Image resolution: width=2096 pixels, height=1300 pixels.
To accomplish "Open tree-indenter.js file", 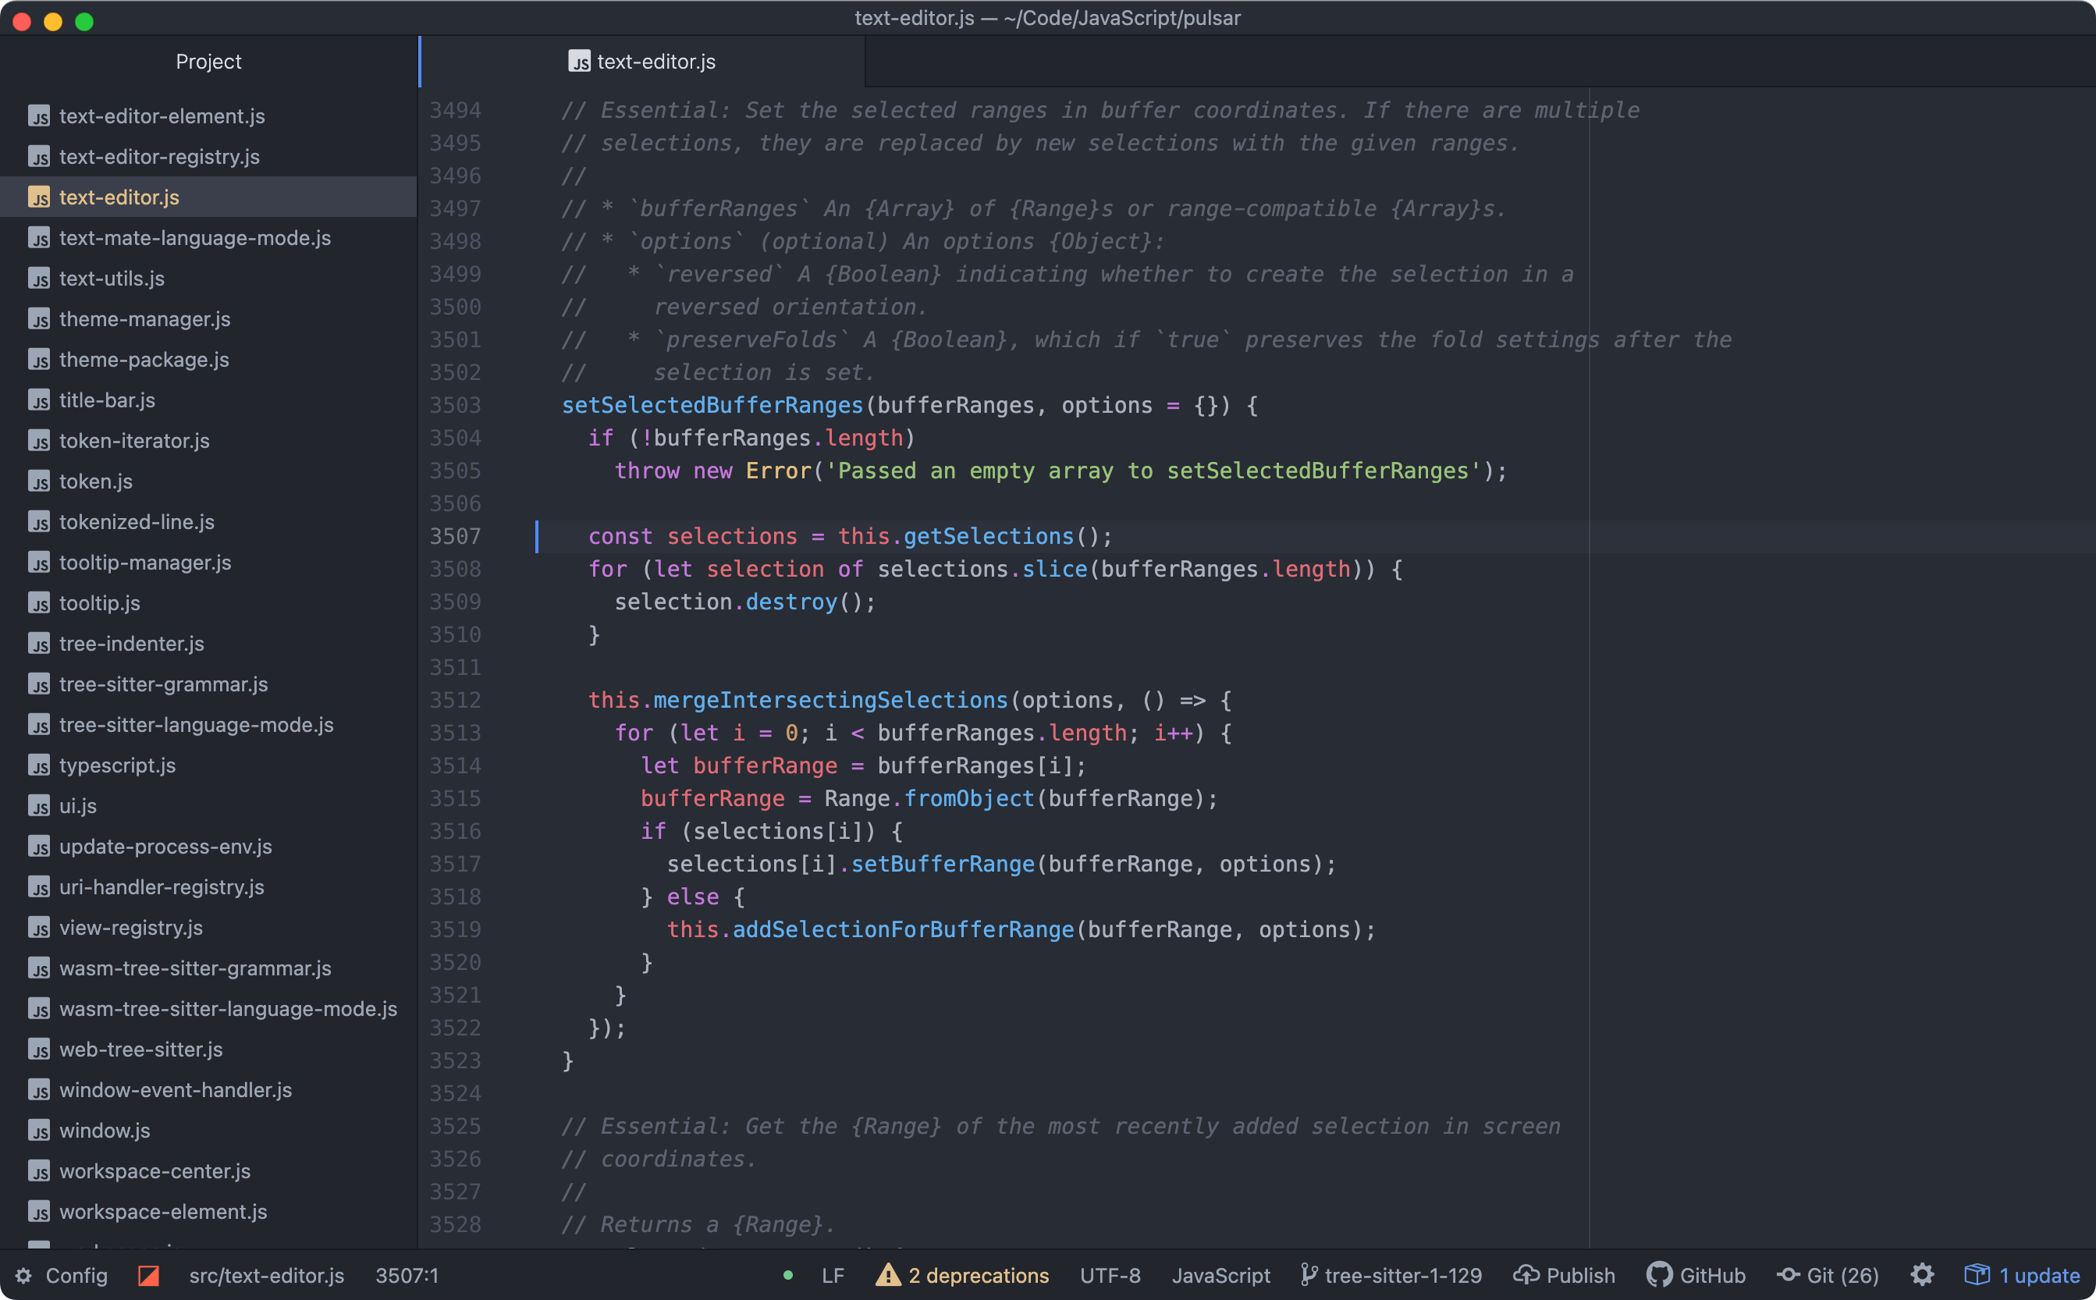I will (x=132, y=644).
